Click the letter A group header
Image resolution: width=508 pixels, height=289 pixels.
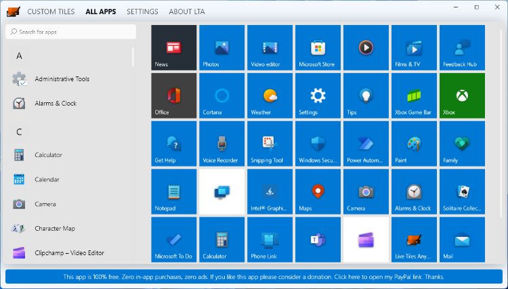pos(19,56)
